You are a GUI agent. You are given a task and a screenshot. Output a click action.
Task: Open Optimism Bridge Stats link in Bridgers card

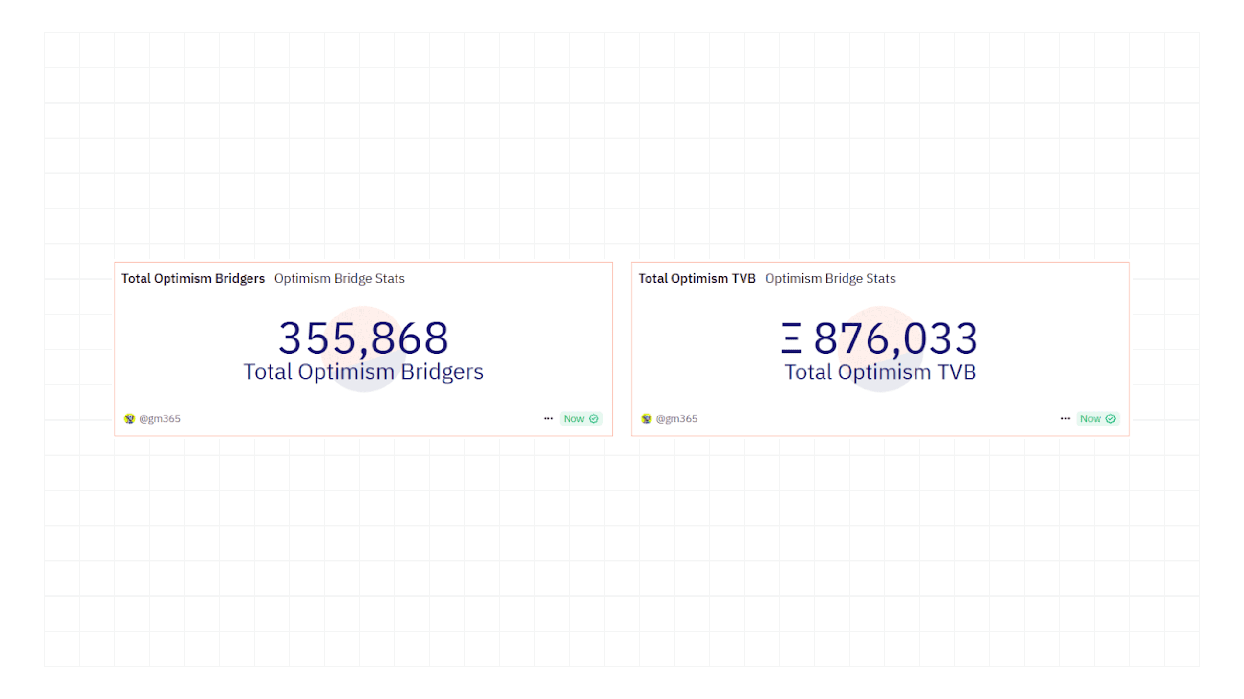coord(339,278)
